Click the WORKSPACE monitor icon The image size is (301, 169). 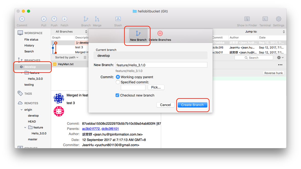click(20, 33)
